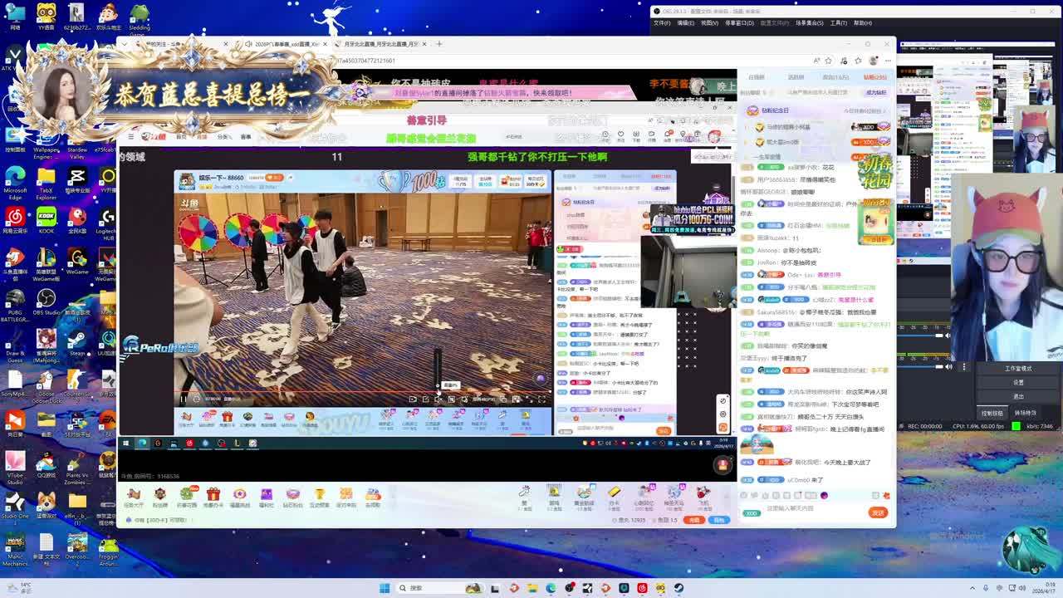This screenshot has height=598, width=1063.
Task: Click the 成为钻粉 button
Action: click(876, 93)
